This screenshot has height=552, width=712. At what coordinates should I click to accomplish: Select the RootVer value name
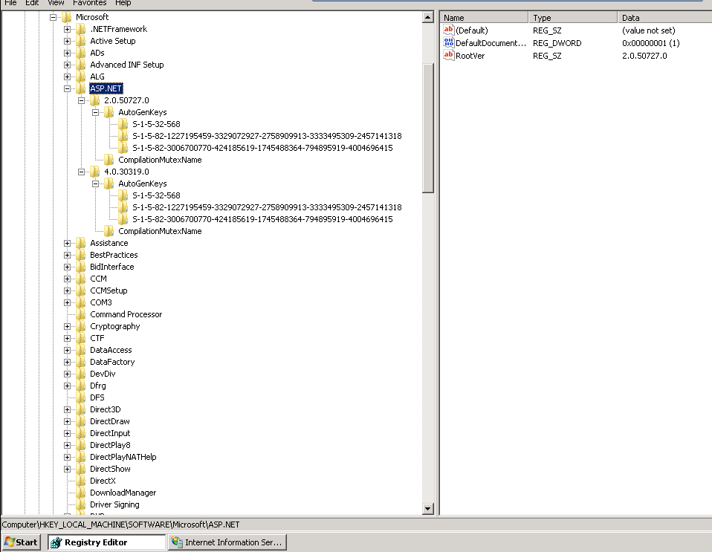coord(470,56)
